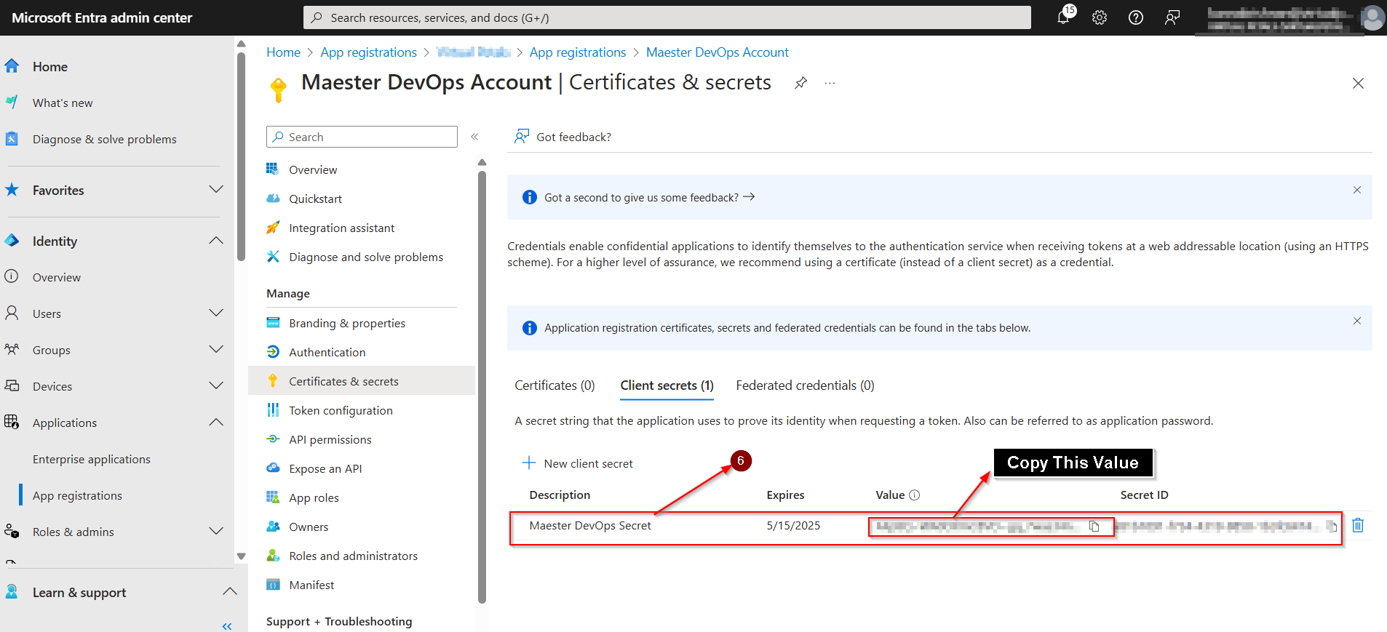Image resolution: width=1387 pixels, height=632 pixels.
Task: Click the Description column header
Action: click(x=560, y=495)
